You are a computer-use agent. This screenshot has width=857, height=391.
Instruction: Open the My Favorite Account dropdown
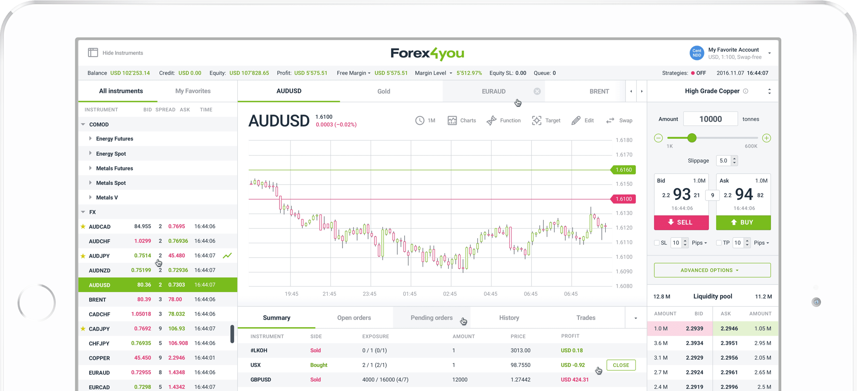pyautogui.click(x=769, y=53)
